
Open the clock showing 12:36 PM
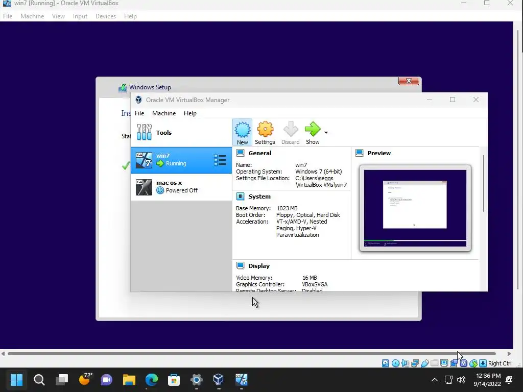[487, 380]
